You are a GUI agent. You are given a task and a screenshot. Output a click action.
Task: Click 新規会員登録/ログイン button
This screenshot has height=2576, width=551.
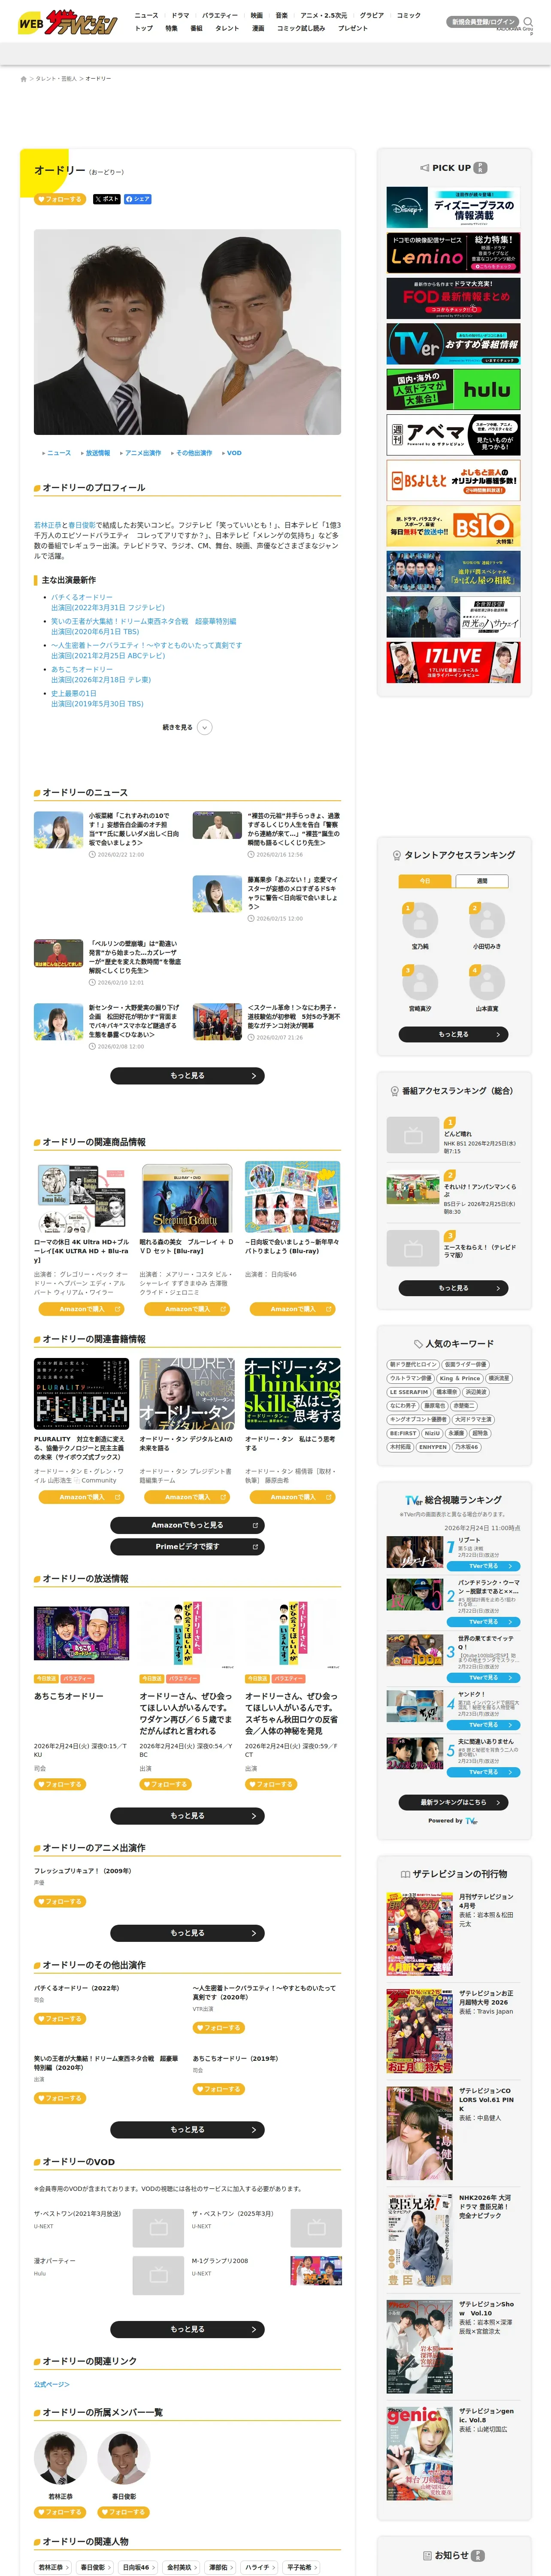pyautogui.click(x=483, y=21)
